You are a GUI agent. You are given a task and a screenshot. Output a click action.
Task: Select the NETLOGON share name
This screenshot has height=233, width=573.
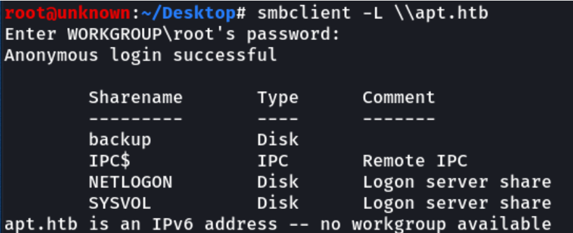coord(131,182)
